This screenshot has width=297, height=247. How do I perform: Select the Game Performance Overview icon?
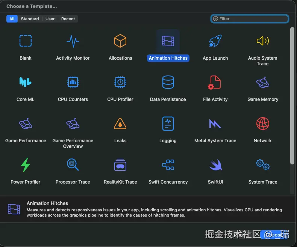(x=73, y=123)
